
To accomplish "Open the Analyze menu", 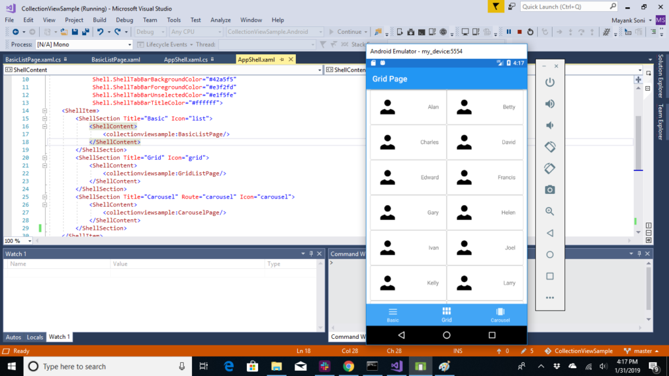I will tap(221, 20).
